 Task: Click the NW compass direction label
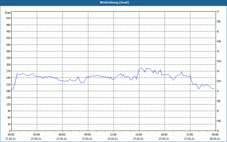coord(219,61)
